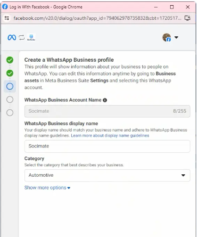Select the fifth step circle

10,113
